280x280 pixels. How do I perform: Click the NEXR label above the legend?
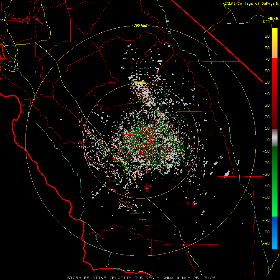pyautogui.click(x=273, y=18)
